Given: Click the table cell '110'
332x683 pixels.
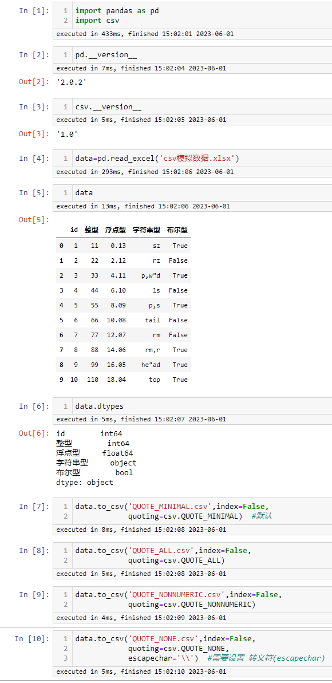Looking at the screenshot, I should tap(93, 380).
